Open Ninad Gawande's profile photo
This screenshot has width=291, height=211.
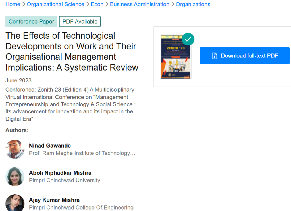coord(15,149)
